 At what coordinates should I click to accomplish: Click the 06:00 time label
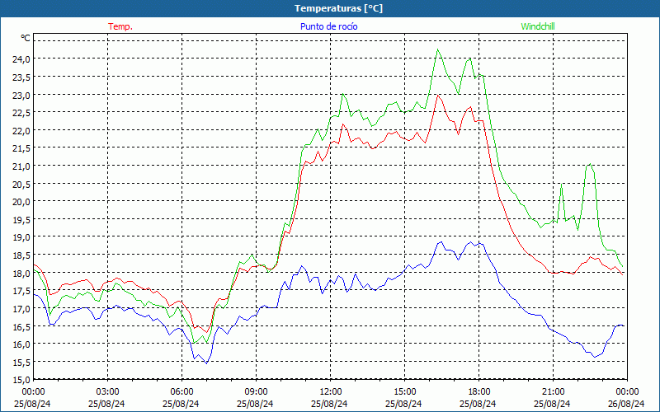pyautogui.click(x=181, y=392)
